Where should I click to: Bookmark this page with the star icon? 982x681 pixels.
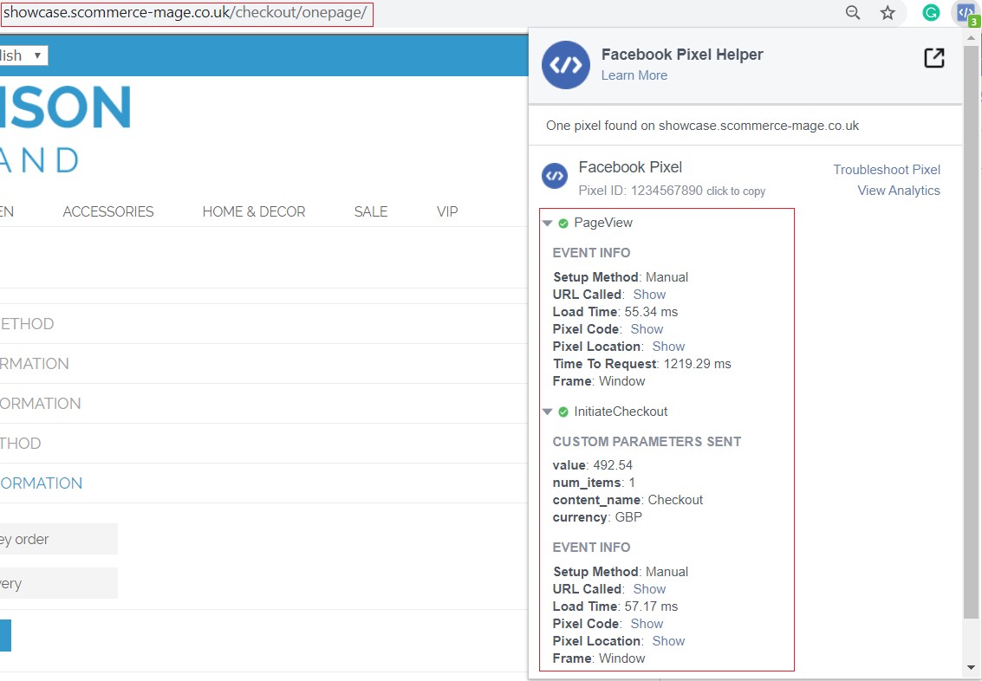click(x=888, y=13)
